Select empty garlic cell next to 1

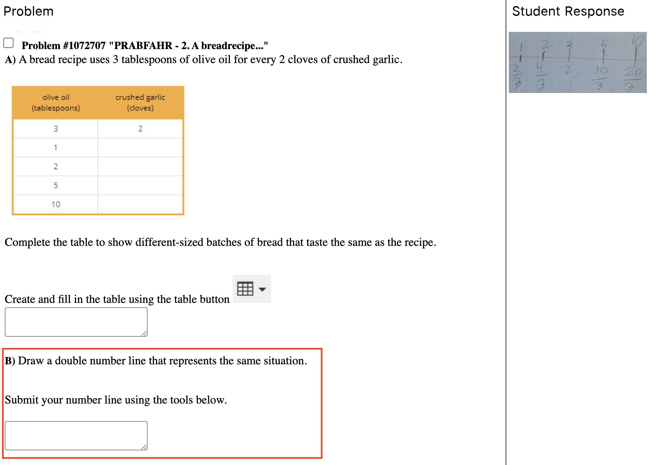coord(140,147)
